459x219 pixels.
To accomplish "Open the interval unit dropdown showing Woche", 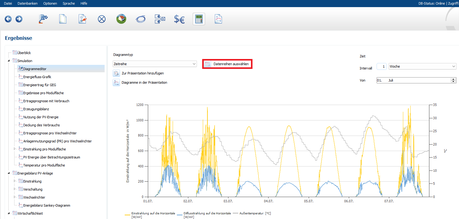I will tap(422, 66).
